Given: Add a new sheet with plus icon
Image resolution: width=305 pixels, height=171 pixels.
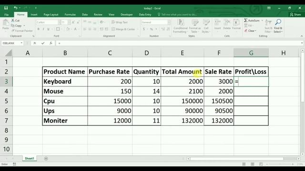Looking at the screenshot, I should (x=46, y=159).
